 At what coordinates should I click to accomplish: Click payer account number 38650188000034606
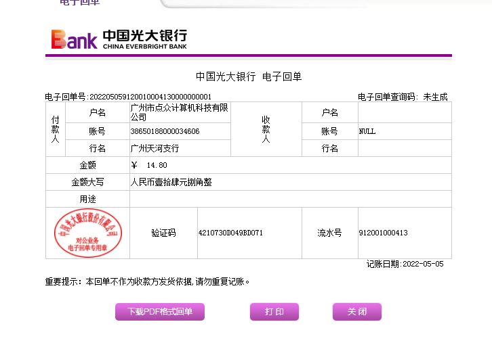tap(165, 131)
